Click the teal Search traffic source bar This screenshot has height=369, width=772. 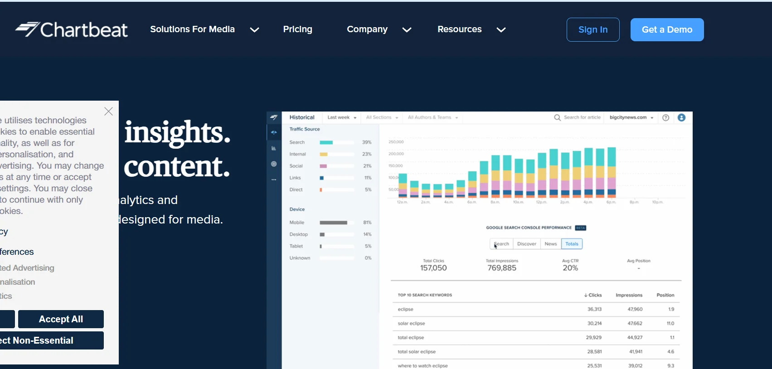tap(326, 142)
